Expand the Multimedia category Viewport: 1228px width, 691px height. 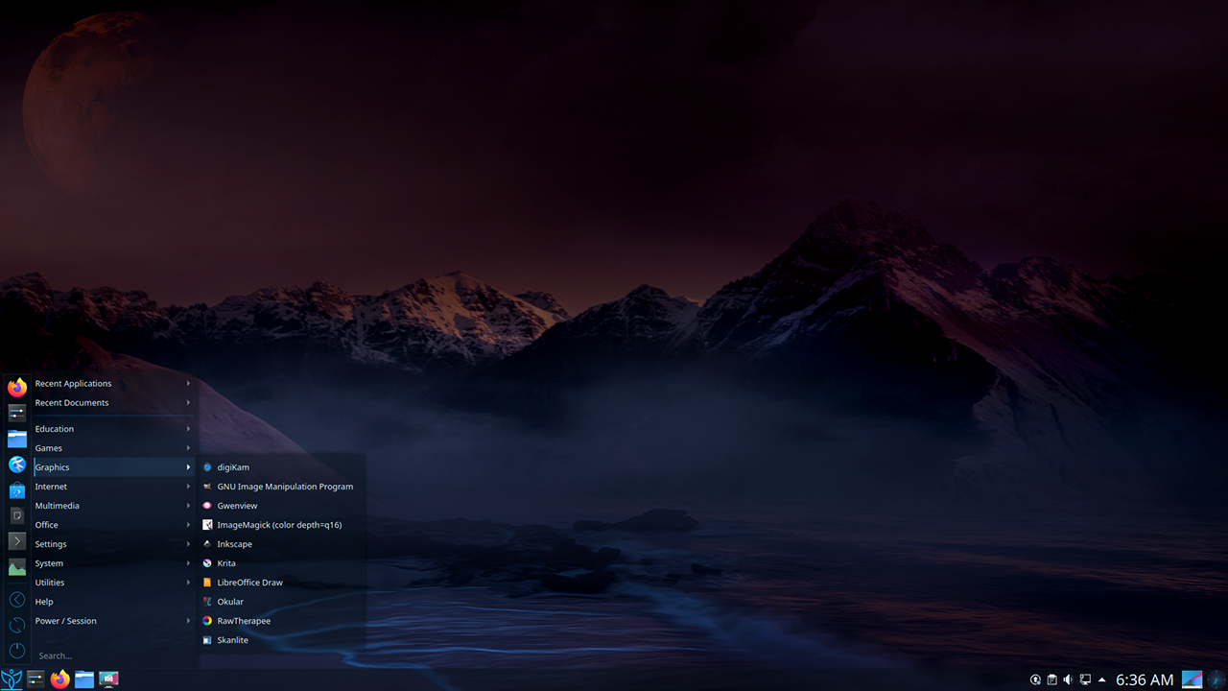113,506
